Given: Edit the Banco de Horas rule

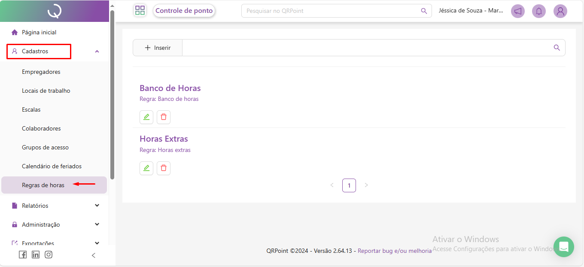Looking at the screenshot, I should 146,117.
